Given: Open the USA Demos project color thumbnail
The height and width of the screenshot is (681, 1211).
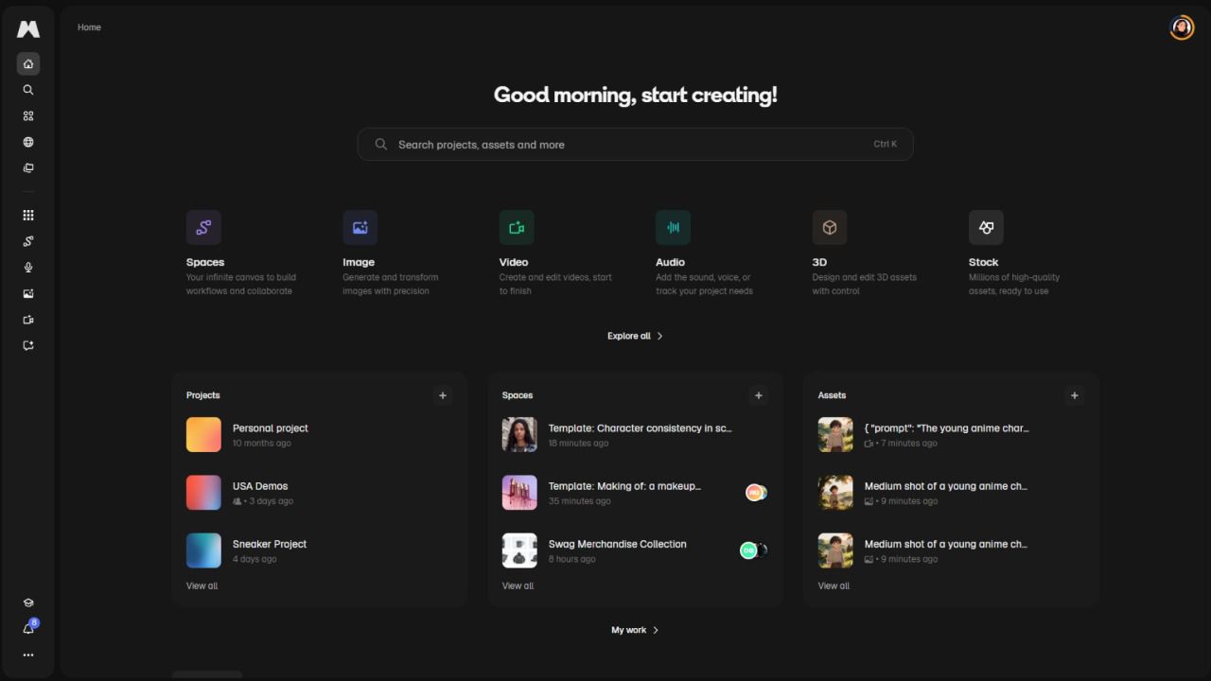Looking at the screenshot, I should click(203, 493).
